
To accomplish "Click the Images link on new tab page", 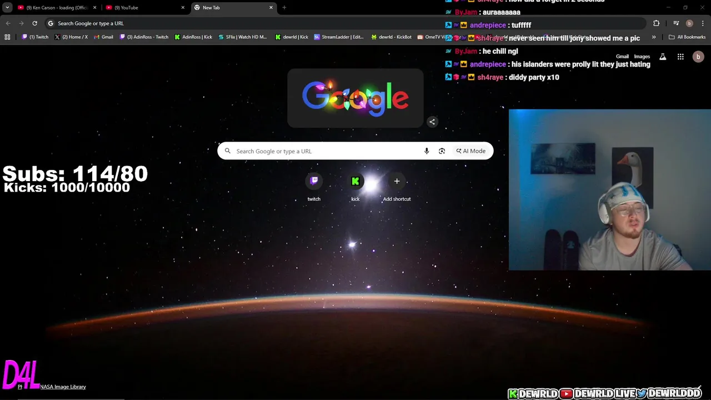I will pyautogui.click(x=642, y=57).
